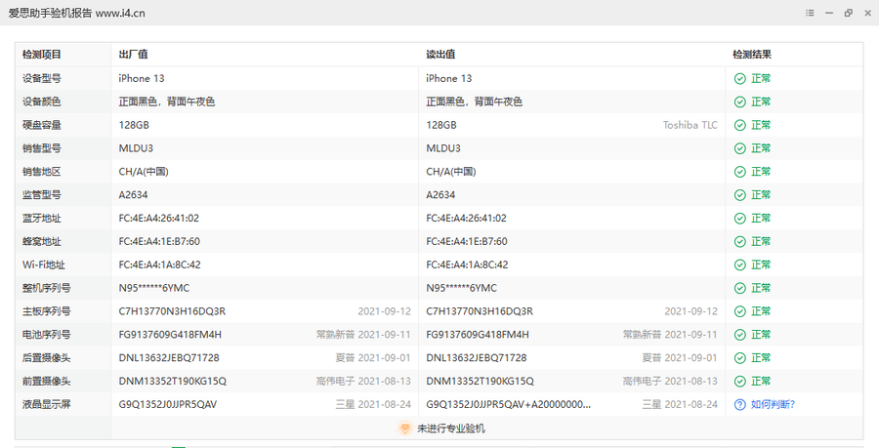This screenshot has height=448, width=879.
Task: Click the Wi-Fi地址 row label
Action: [x=44, y=265]
